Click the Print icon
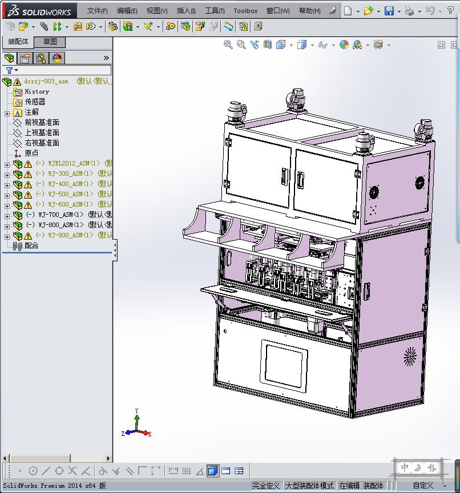460x493 pixels. click(409, 11)
